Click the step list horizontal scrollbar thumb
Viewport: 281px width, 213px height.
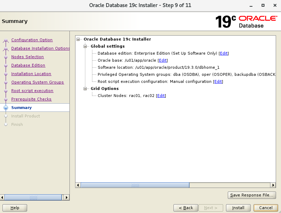point(33,197)
